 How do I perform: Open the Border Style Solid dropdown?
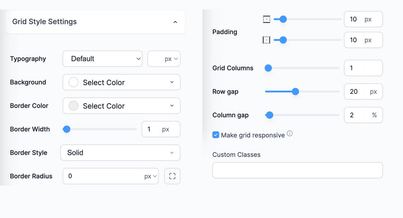coord(120,153)
